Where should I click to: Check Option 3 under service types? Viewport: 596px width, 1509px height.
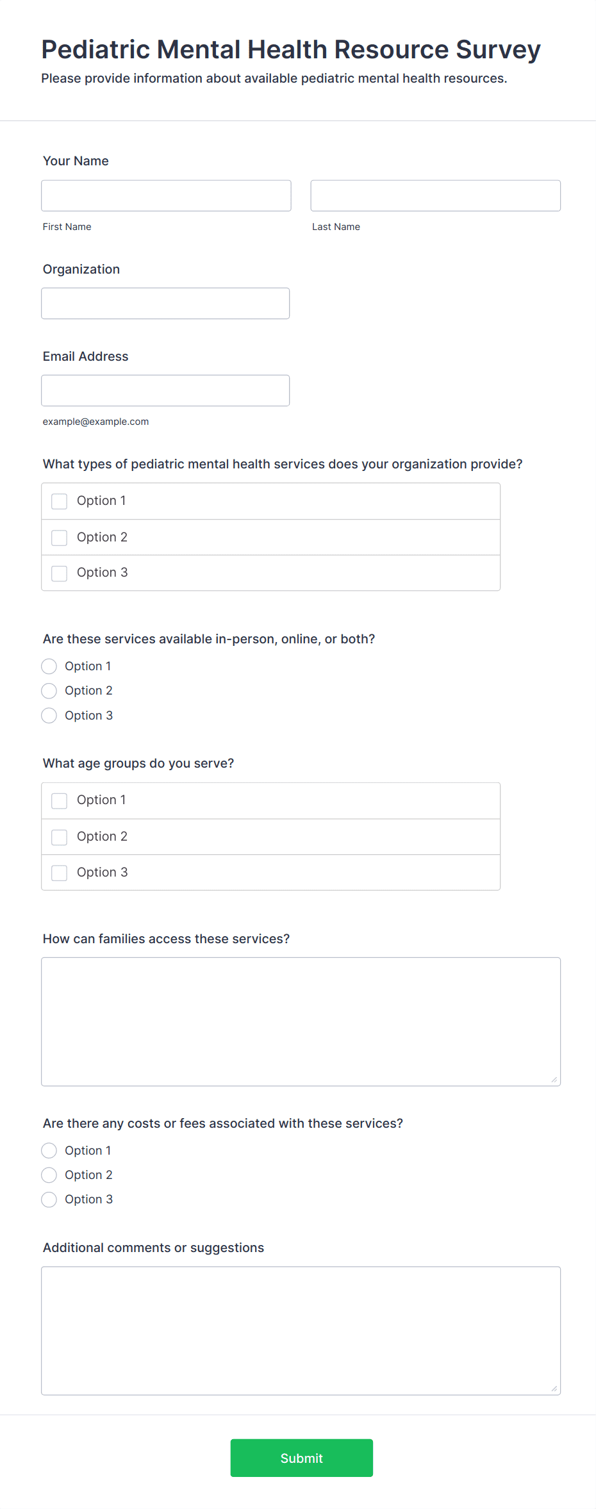pos(60,573)
